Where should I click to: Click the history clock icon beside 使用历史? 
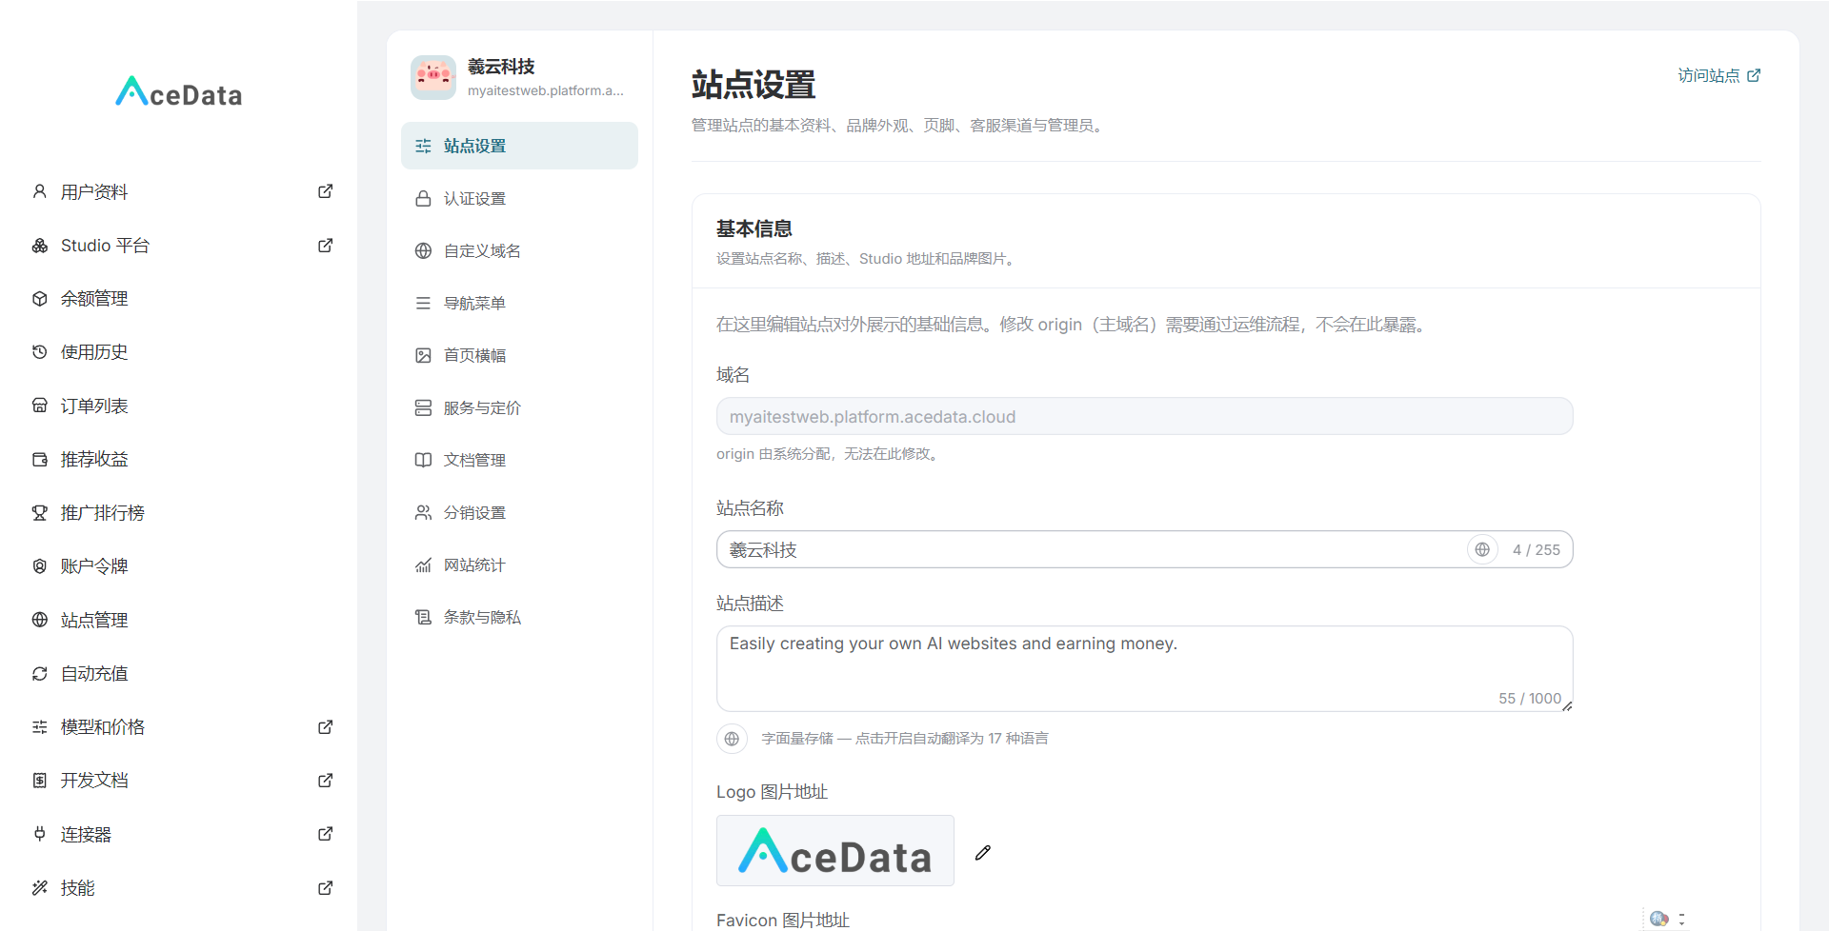click(40, 352)
